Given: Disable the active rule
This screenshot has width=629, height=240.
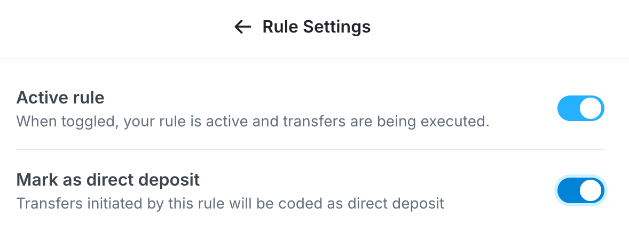Looking at the screenshot, I should pos(580,109).
